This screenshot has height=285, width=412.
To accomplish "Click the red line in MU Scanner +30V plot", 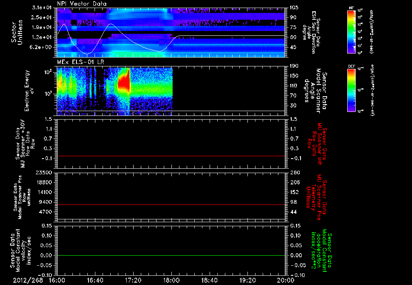I will (171, 156).
